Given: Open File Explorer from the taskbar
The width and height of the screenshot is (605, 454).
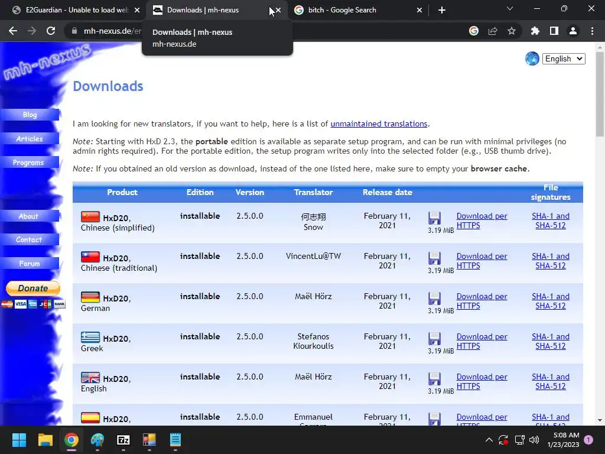Looking at the screenshot, I should 45,440.
